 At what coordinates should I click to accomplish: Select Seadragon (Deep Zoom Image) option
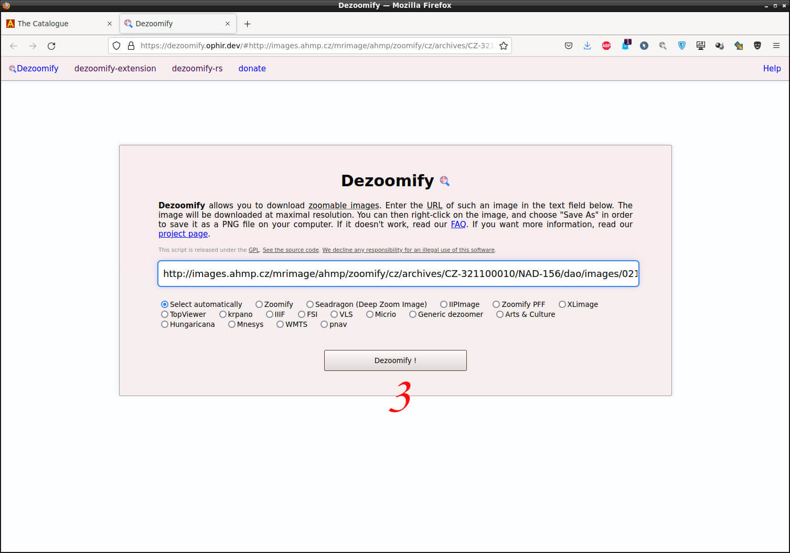[x=310, y=304]
